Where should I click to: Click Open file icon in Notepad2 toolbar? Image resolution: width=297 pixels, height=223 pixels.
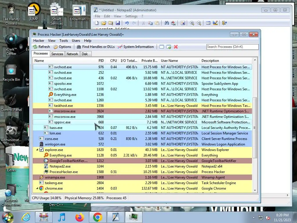click(x=104, y=23)
